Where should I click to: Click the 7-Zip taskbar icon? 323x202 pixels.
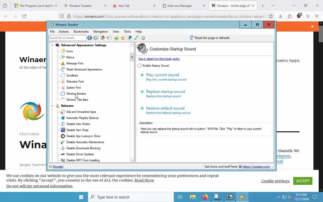point(230,197)
